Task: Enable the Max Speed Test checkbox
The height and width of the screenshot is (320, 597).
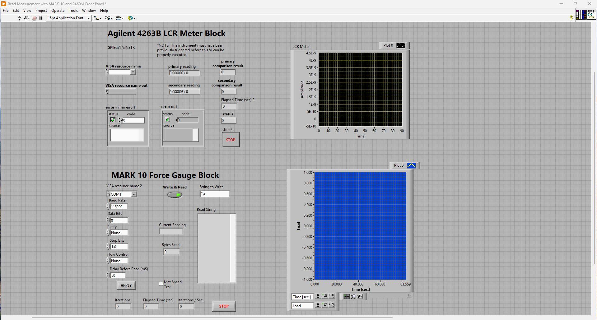Action: pyautogui.click(x=161, y=284)
